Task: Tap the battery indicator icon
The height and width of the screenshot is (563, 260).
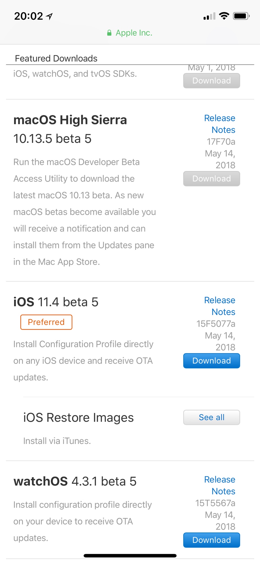Action: [241, 16]
